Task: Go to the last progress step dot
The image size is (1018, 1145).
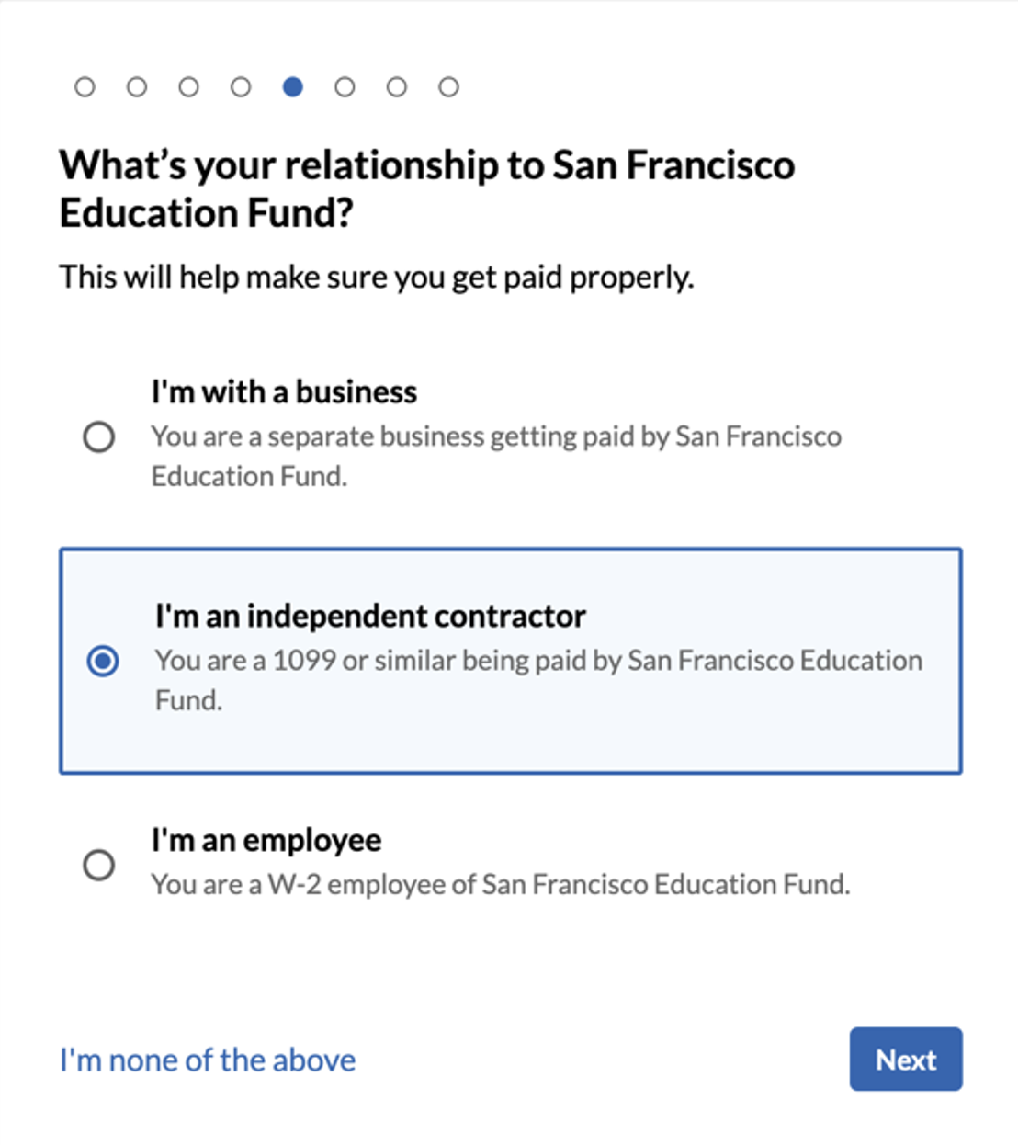Action: 448,87
